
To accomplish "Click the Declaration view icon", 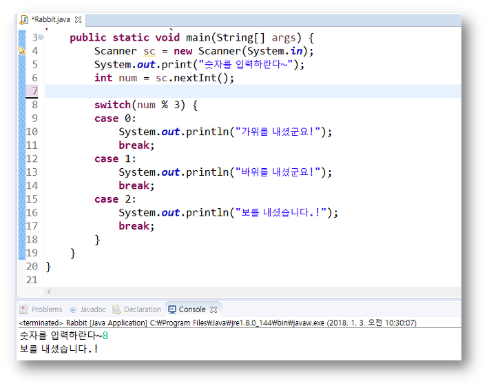I will pos(116,309).
